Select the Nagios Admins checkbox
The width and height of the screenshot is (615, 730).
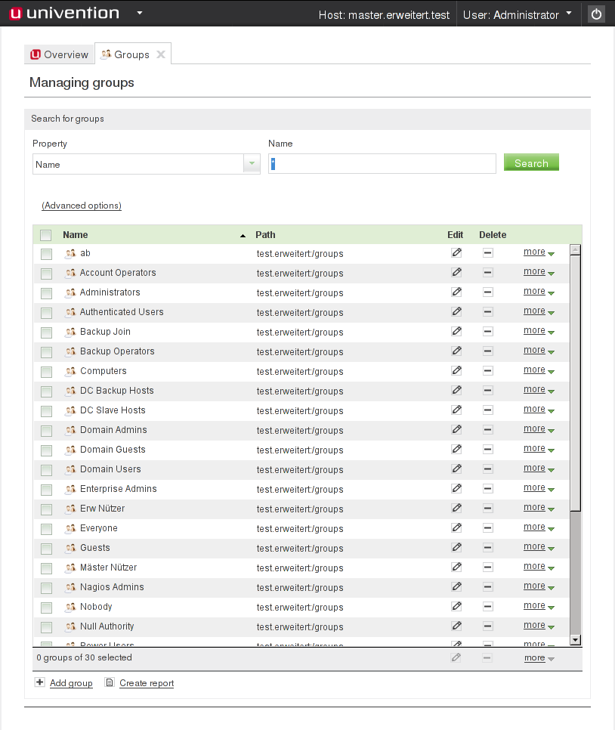pyautogui.click(x=46, y=587)
